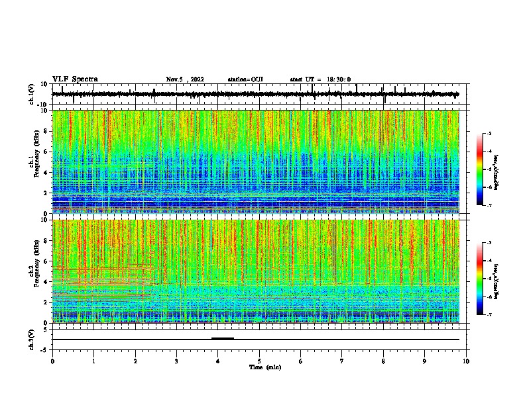The height and width of the screenshot is (405, 525).
Task: Click the "3" tick on the time axis
Action: pos(176,361)
